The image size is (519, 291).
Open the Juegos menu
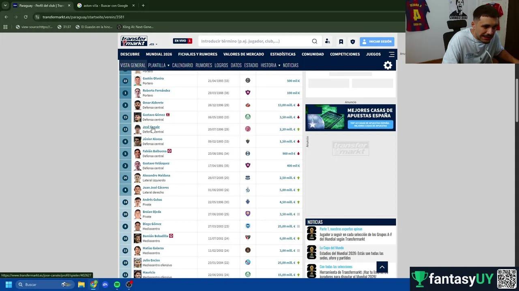click(373, 54)
